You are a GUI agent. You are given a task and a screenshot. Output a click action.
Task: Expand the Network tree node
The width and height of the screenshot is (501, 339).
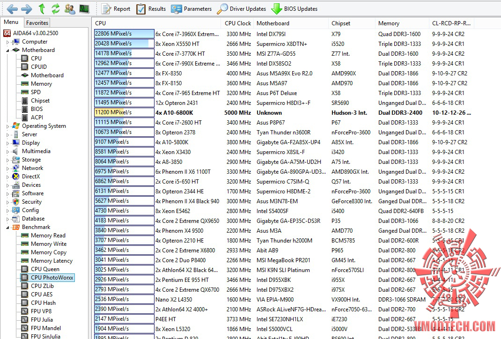click(x=7, y=168)
